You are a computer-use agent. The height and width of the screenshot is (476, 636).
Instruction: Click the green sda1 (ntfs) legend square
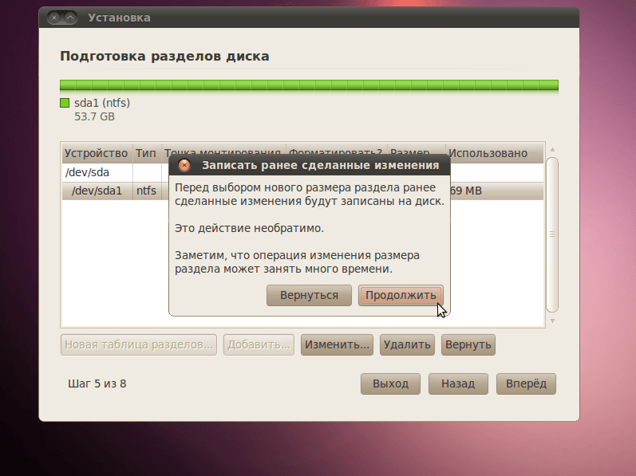(65, 103)
